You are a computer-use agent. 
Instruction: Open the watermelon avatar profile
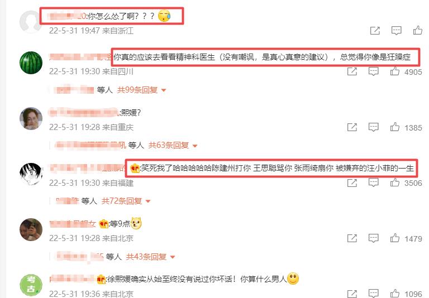(31, 63)
